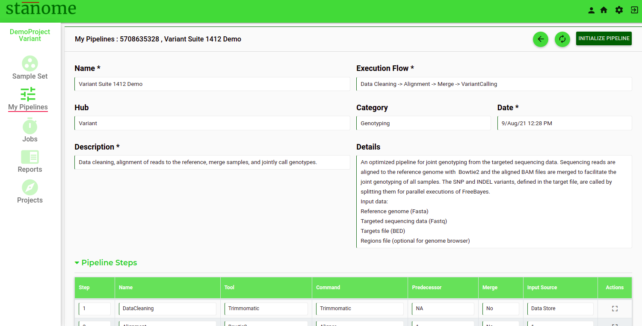642x326 pixels.
Task: Open My Pipelines sliders icon
Action: click(x=28, y=94)
